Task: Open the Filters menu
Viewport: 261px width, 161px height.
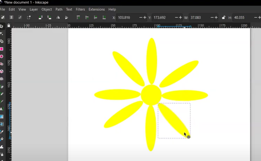Action: pyautogui.click(x=80, y=9)
